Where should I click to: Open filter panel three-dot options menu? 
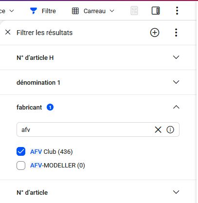176,33
